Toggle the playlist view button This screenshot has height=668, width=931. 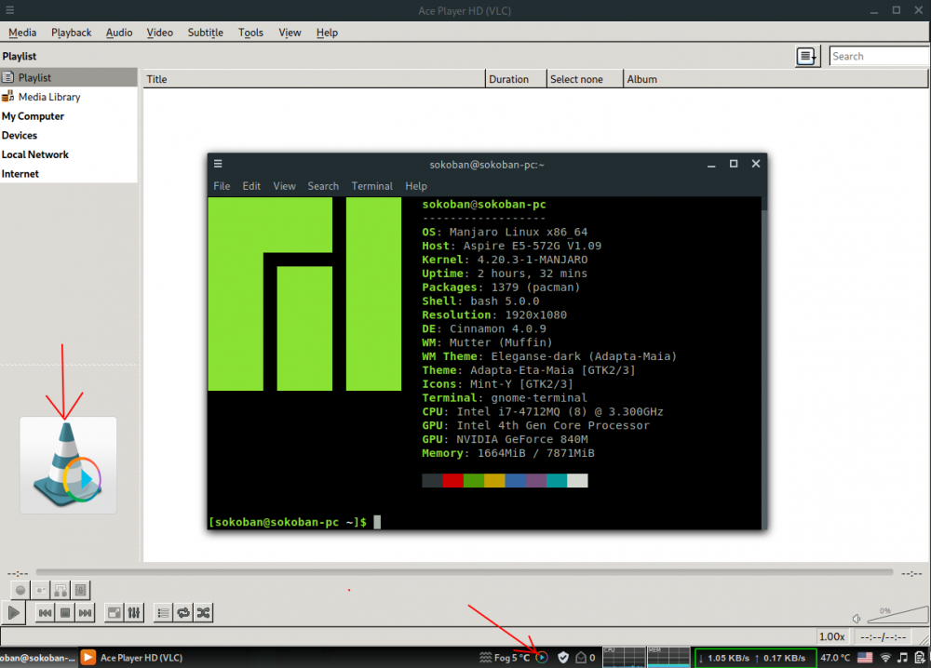[x=163, y=613]
